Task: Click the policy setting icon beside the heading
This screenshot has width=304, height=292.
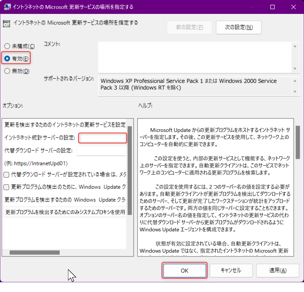Action: coord(7,23)
